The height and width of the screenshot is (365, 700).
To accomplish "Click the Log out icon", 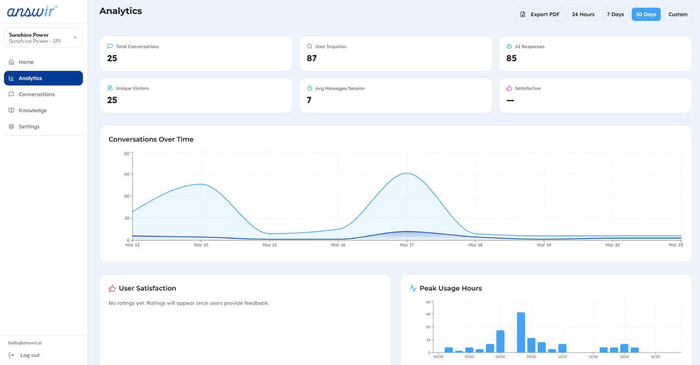I will [x=11, y=355].
